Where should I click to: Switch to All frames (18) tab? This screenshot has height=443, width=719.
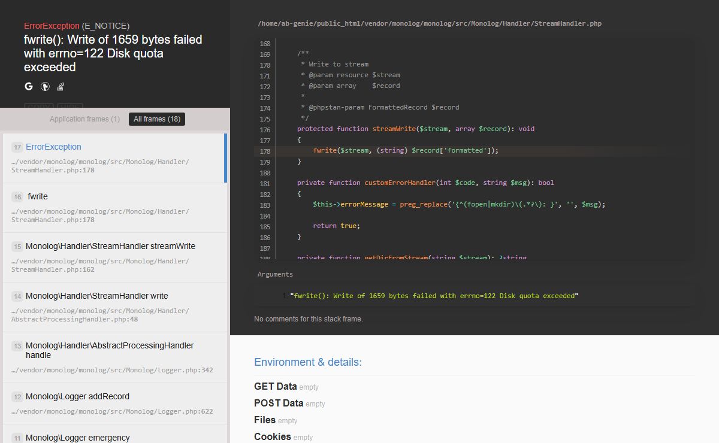(x=157, y=119)
